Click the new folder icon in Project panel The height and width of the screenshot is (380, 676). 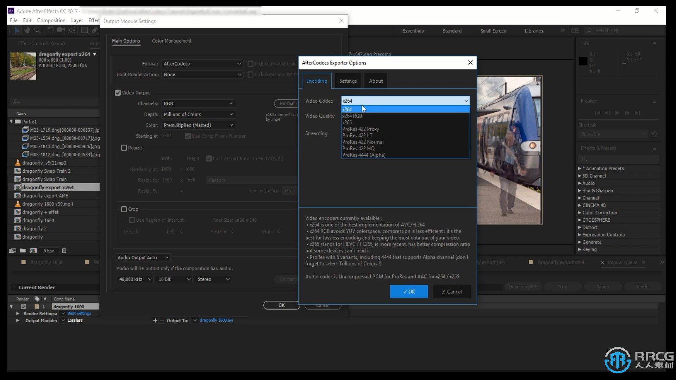coord(23,251)
